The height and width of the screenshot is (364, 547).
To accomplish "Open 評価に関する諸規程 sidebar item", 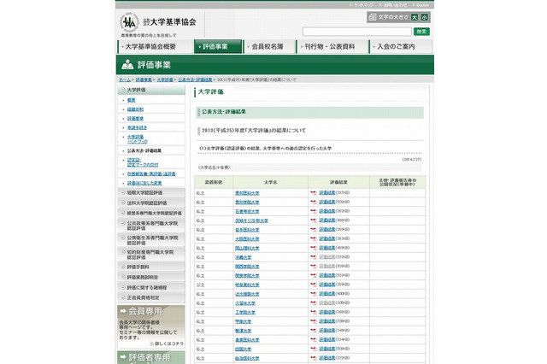I will (x=151, y=287).
